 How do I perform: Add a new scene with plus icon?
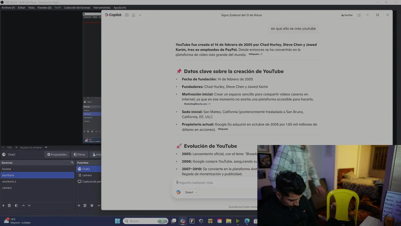[3, 206]
